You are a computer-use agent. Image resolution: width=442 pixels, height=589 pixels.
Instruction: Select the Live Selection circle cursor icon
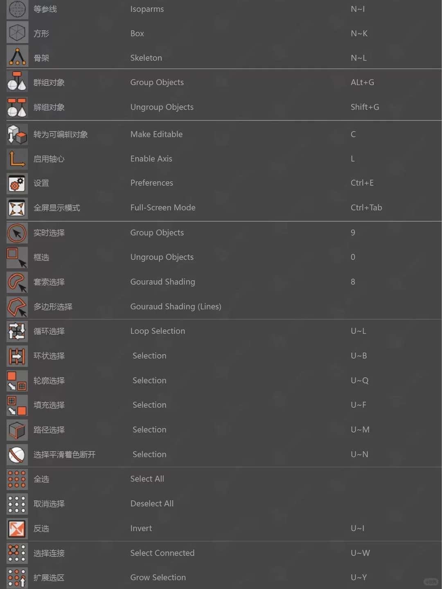[17, 233]
